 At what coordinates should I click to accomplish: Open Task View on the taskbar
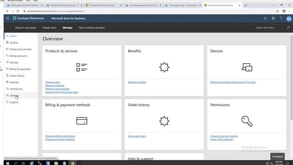pos(23,163)
